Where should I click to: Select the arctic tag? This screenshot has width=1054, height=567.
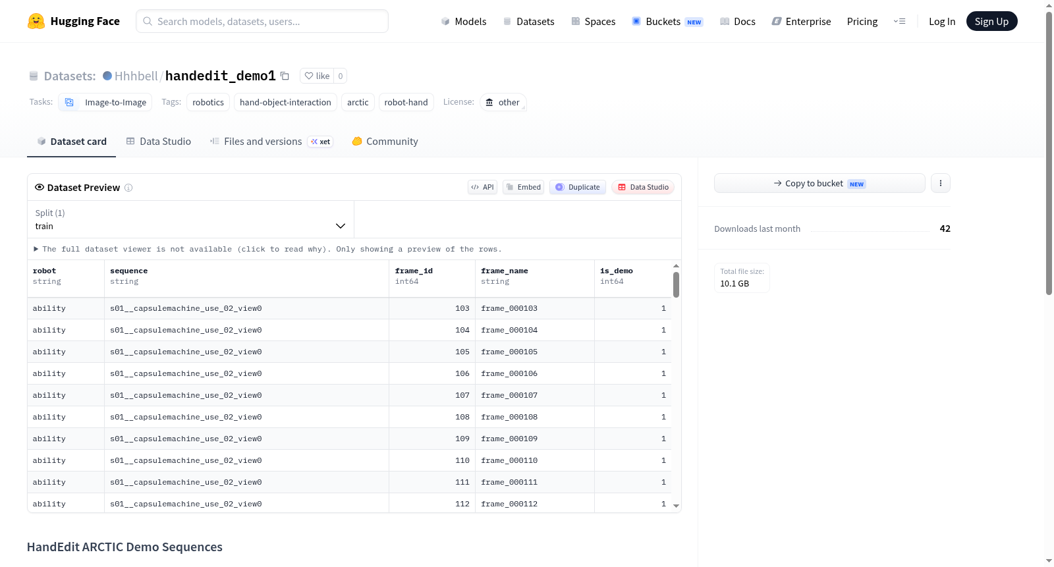point(358,102)
